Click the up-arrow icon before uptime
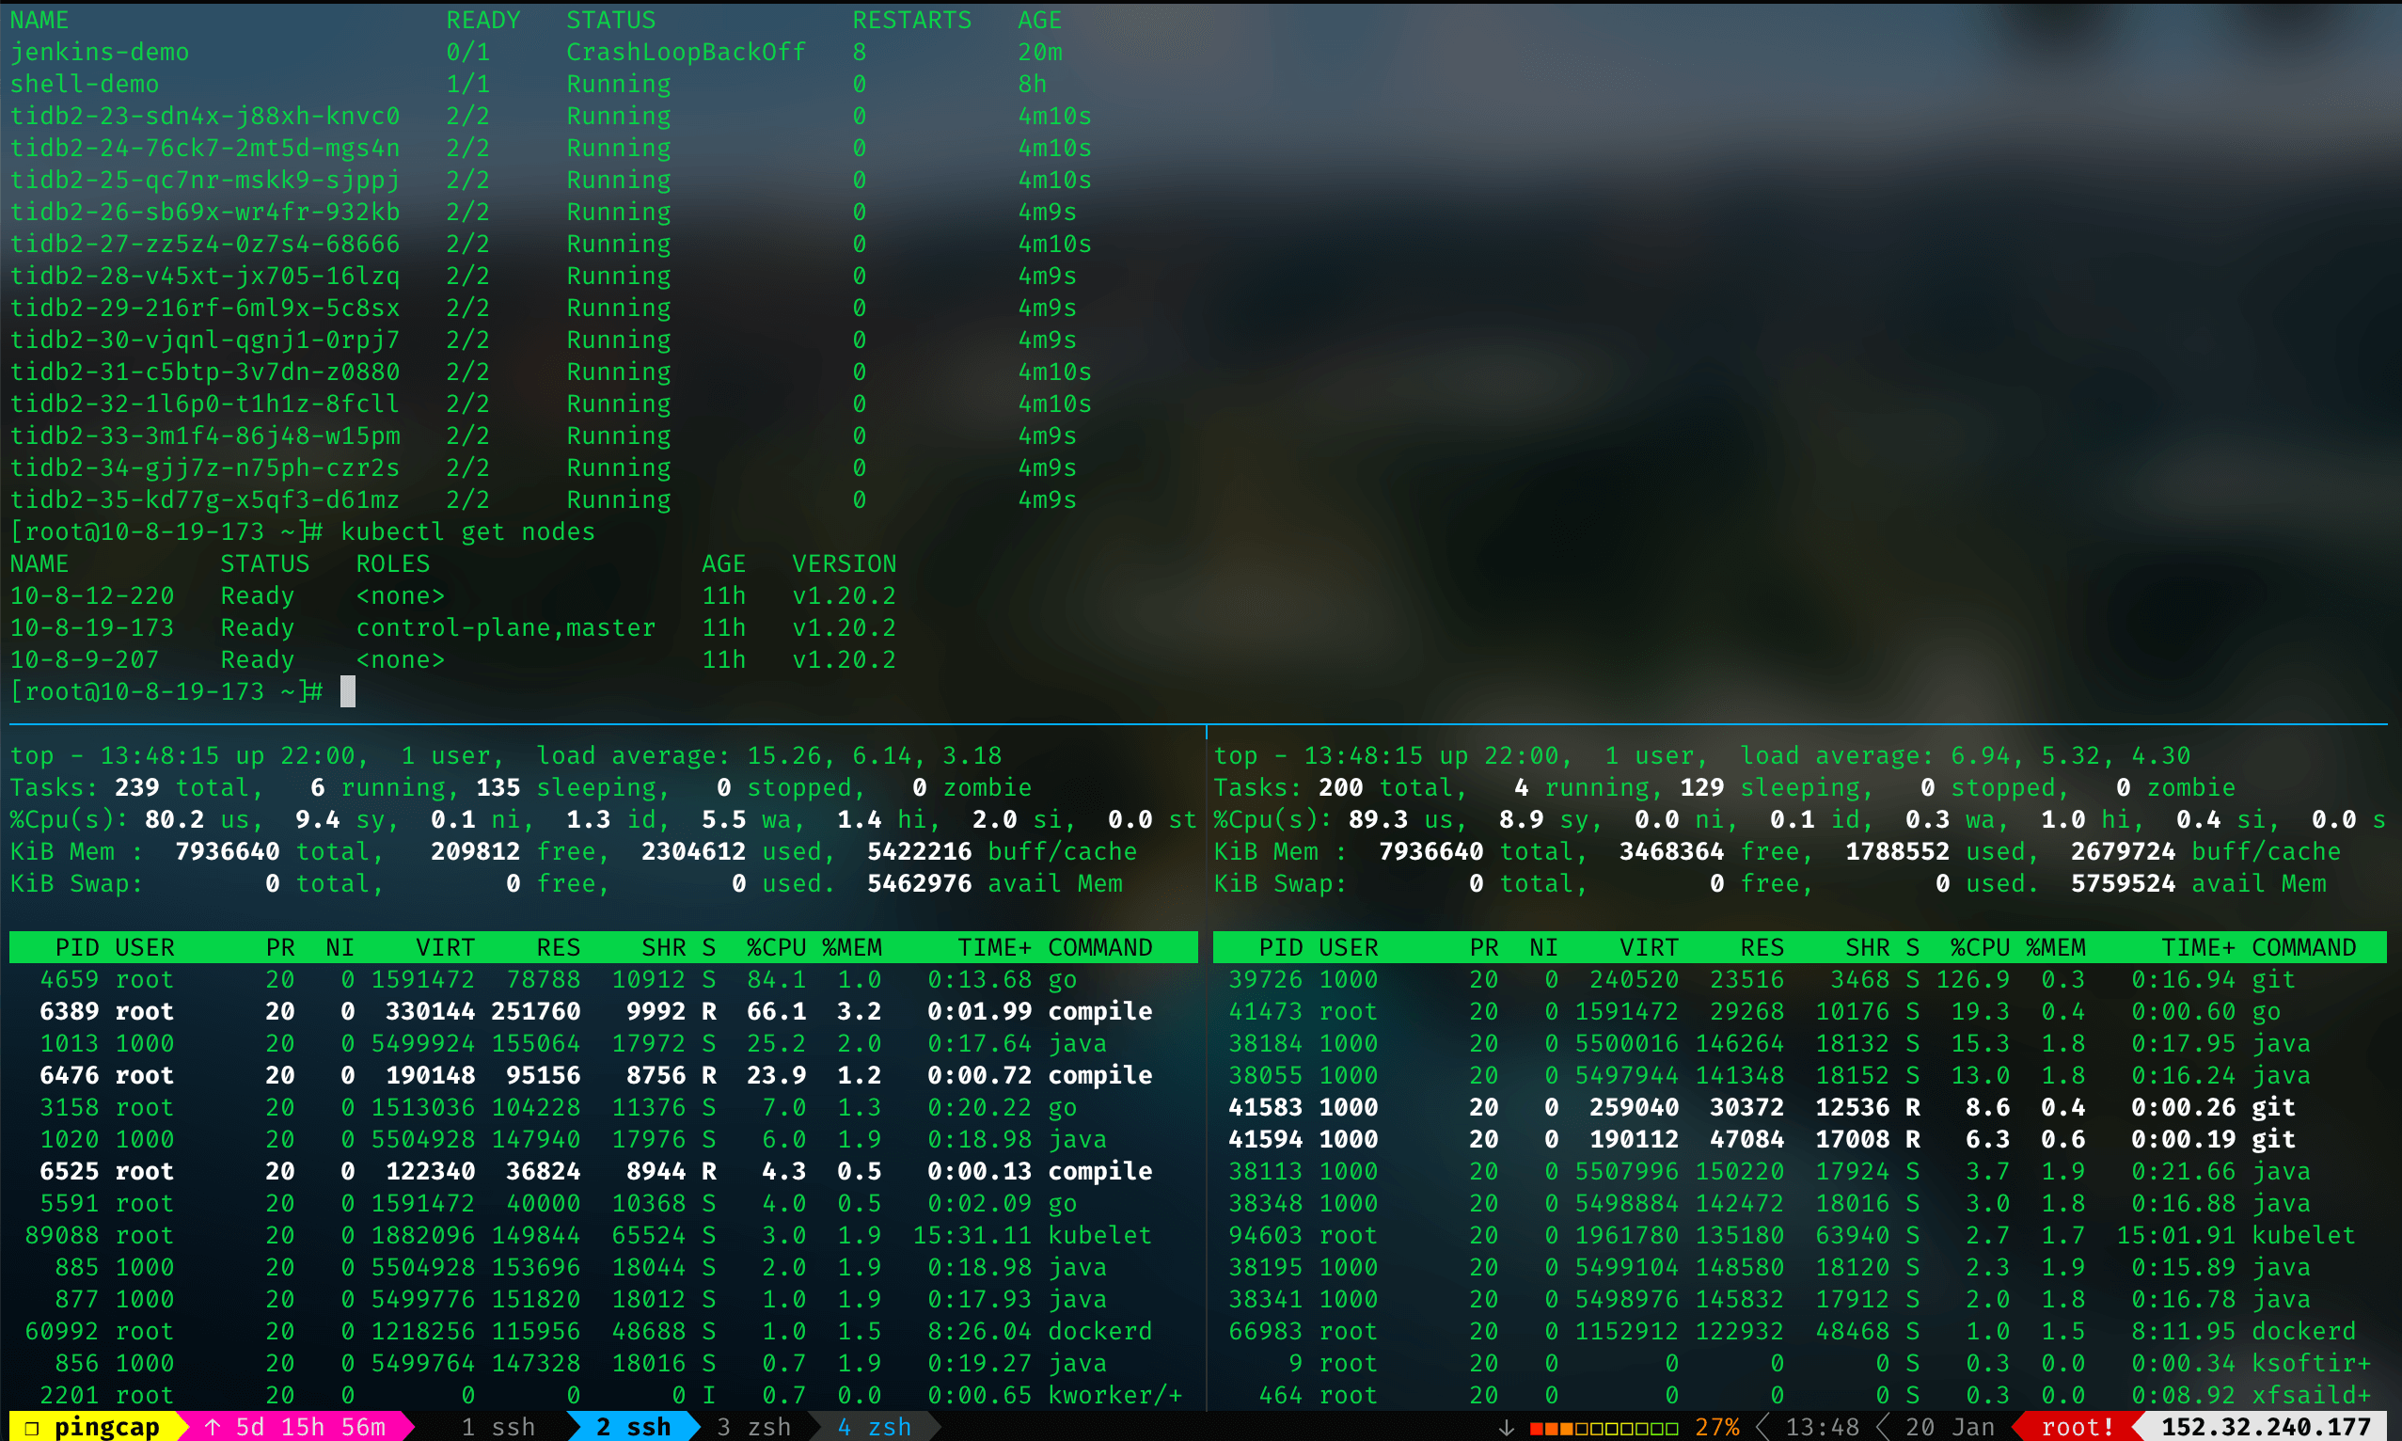 pos(213,1427)
